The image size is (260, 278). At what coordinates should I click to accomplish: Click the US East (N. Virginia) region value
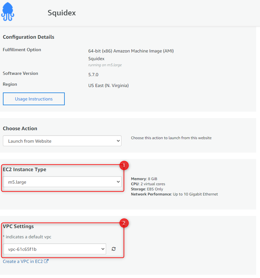pyautogui.click(x=108, y=85)
